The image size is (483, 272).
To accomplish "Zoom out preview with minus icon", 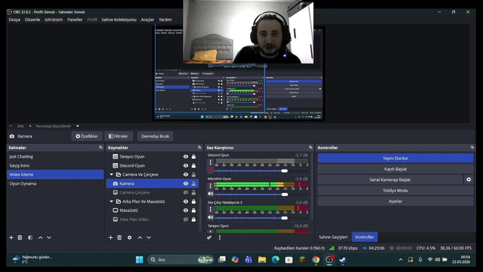I will click(11, 126).
